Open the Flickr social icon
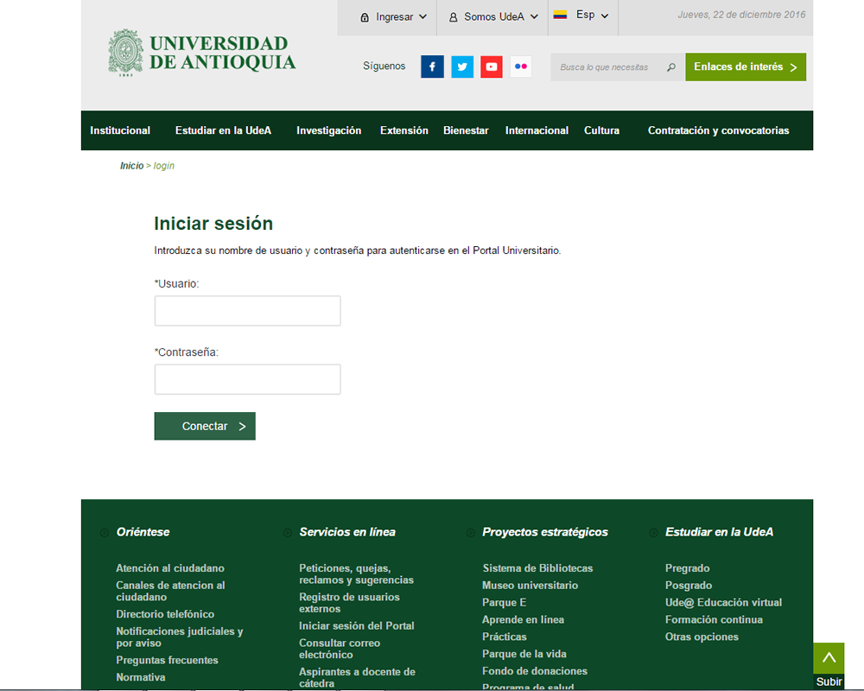 (x=521, y=67)
